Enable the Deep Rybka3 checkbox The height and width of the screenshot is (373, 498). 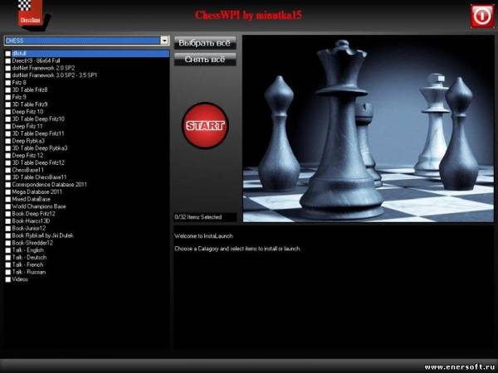pos(8,141)
